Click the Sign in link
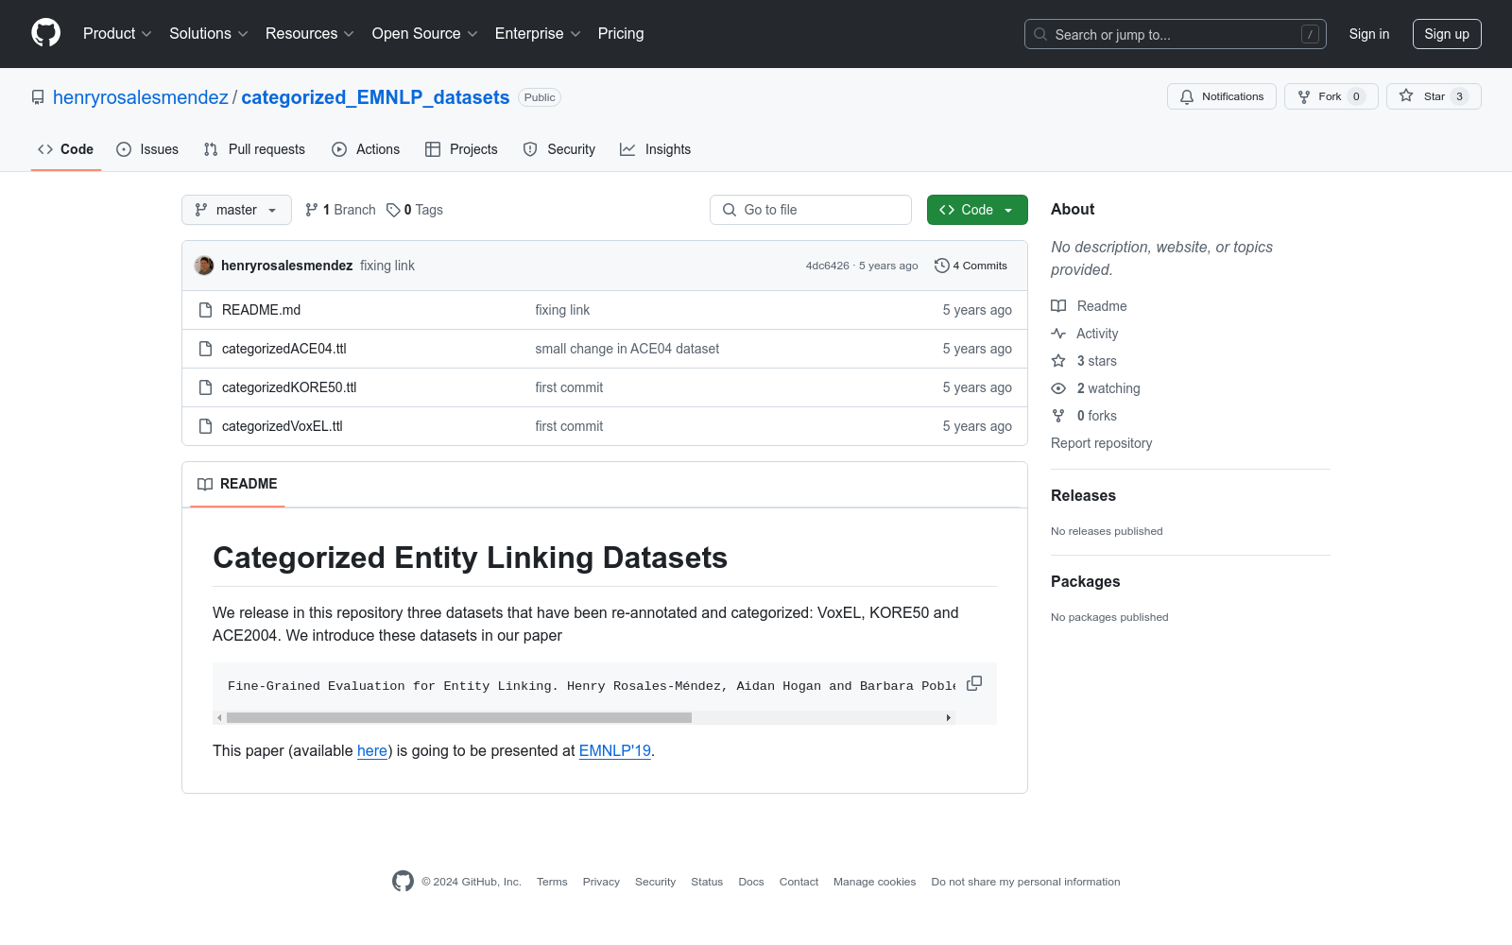Image resolution: width=1512 pixels, height=945 pixels. (x=1369, y=34)
